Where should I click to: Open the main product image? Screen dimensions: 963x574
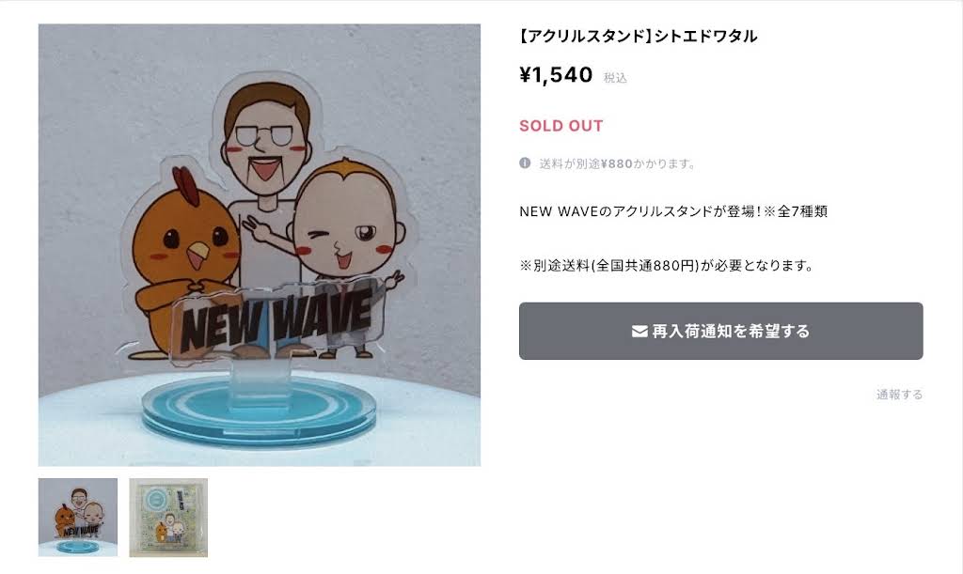[x=260, y=245]
